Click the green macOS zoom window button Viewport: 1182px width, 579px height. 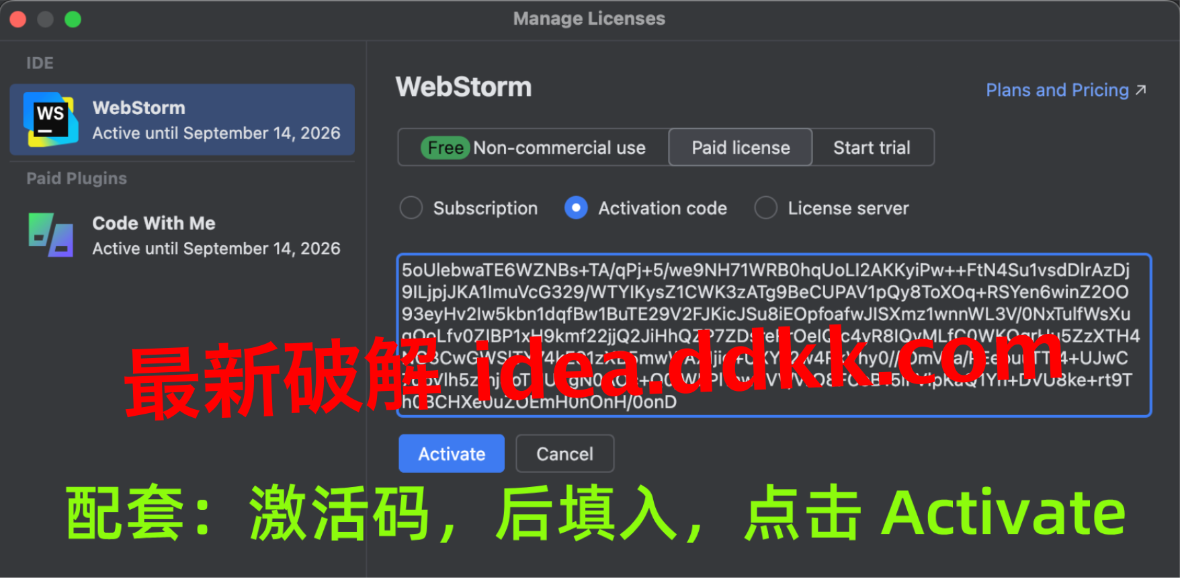[x=73, y=19]
